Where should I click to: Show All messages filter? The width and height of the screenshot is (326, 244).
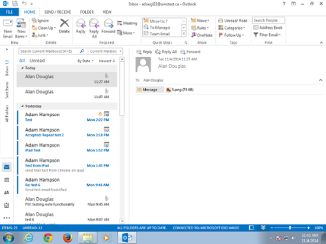22,60
